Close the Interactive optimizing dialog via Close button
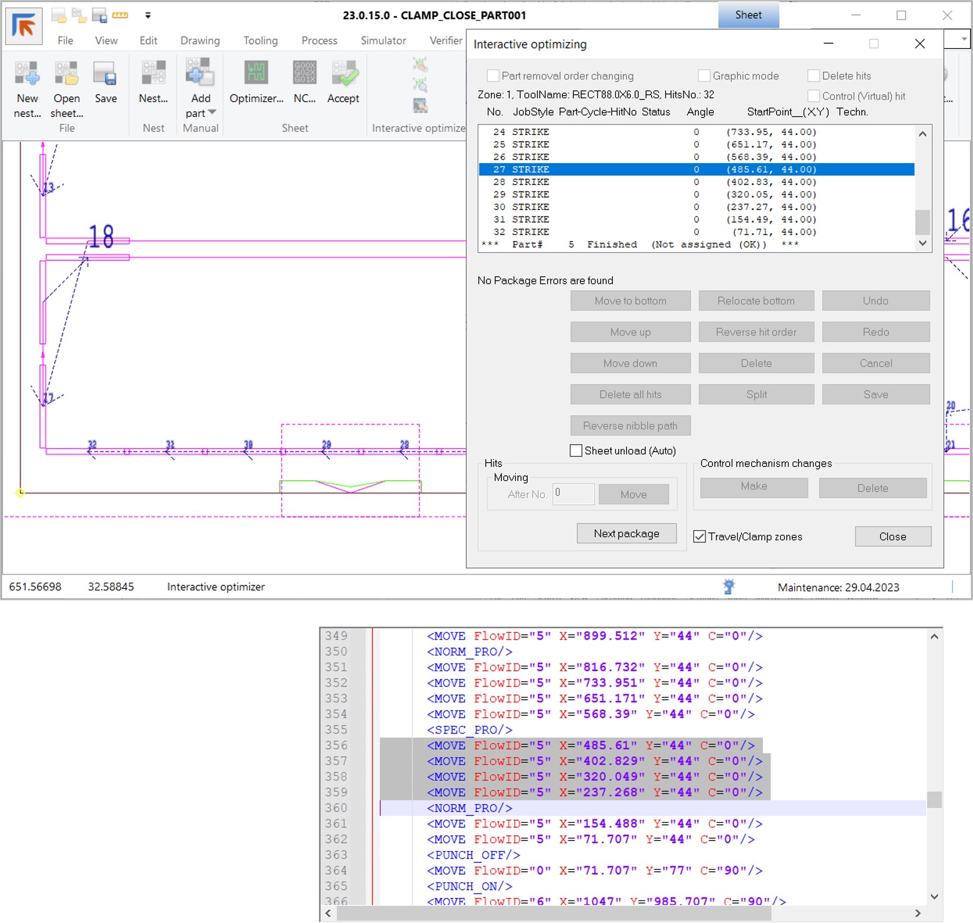The image size is (973, 923). pos(892,537)
